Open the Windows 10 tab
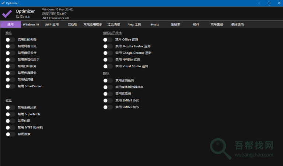283x166 pixels. (31, 25)
